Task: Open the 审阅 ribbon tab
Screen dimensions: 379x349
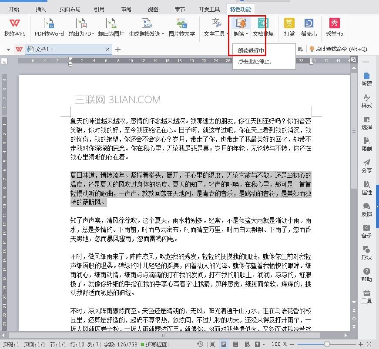Action: [x=126, y=9]
